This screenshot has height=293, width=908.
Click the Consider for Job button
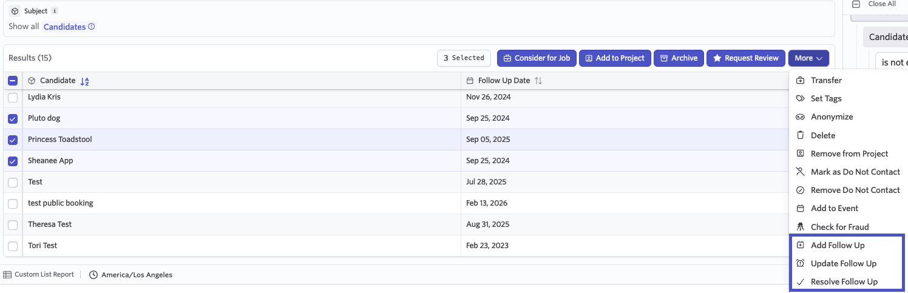(x=537, y=58)
